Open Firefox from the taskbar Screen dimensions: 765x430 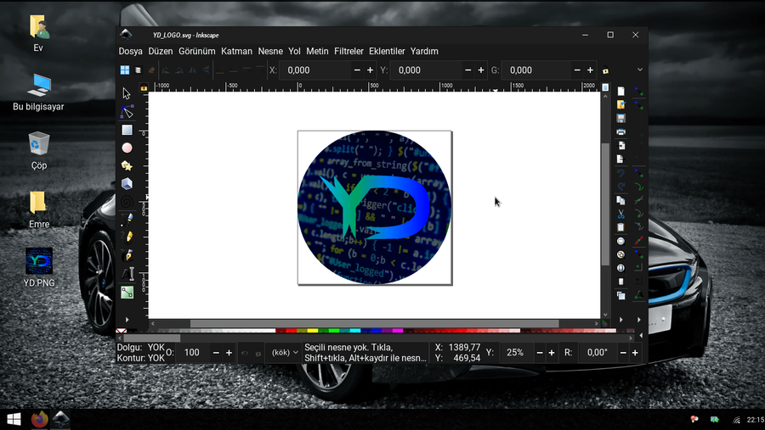point(39,419)
